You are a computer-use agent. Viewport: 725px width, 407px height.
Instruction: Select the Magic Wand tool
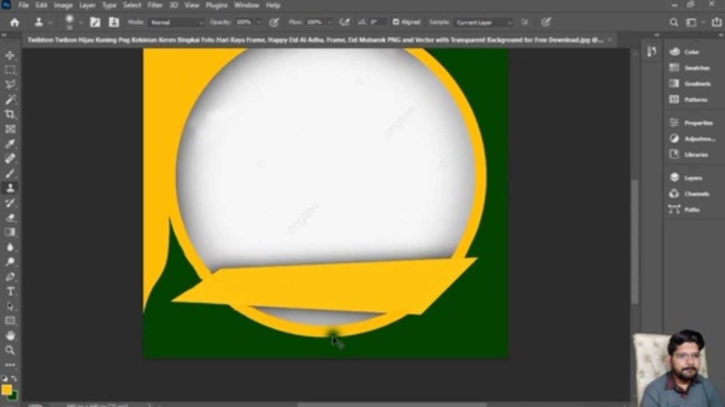click(10, 99)
